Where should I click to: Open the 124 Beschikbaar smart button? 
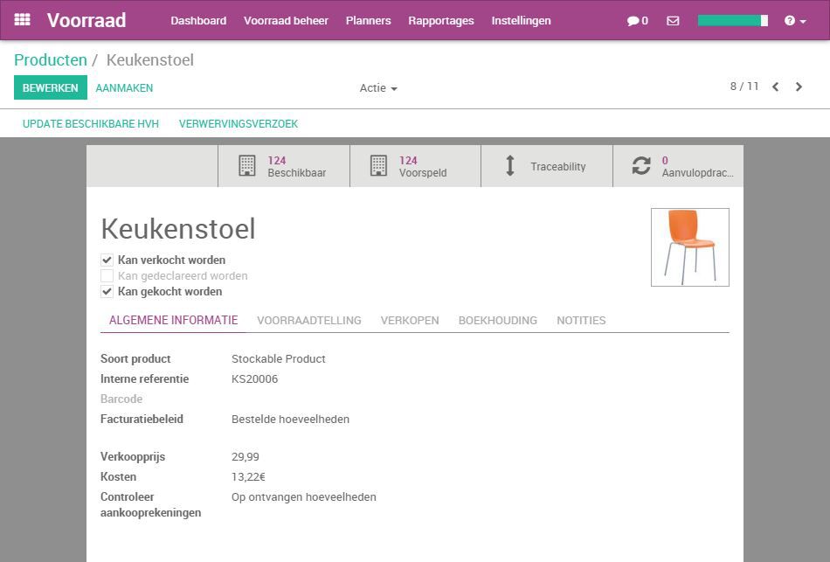[281, 165]
